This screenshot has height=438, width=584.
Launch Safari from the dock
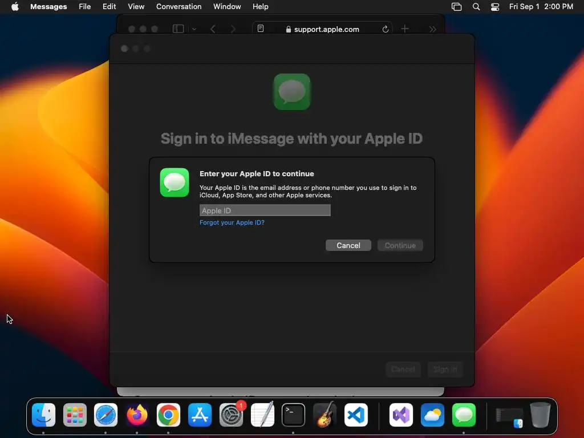(106, 415)
